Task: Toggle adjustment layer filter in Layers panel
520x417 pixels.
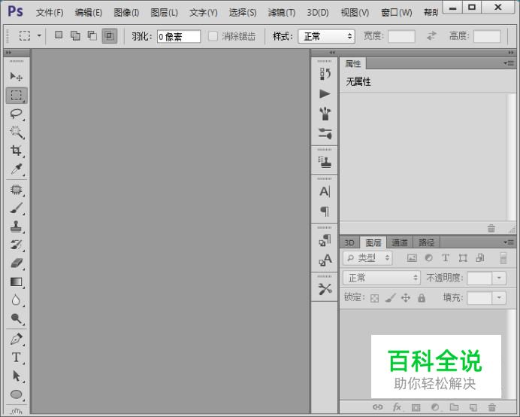Action: (429, 258)
